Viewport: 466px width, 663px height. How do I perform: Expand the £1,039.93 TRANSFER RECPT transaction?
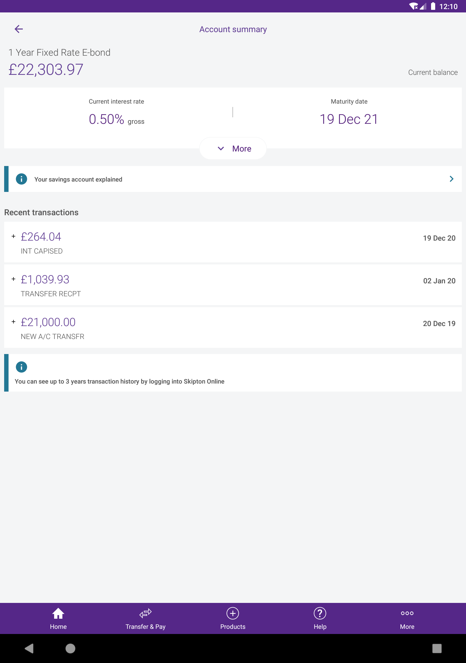233,285
